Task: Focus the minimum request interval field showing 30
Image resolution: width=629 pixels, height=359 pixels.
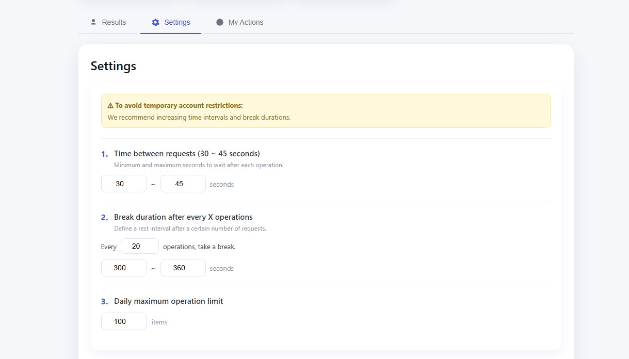Action: 124,184
